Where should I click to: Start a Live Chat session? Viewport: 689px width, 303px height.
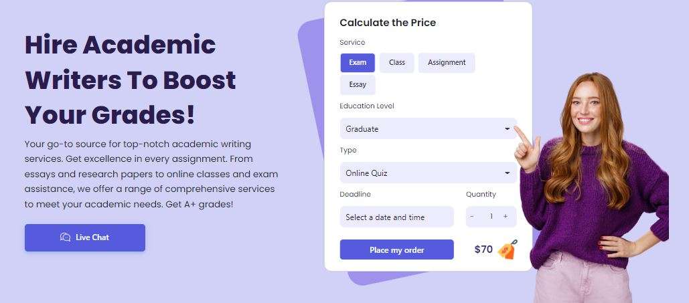pyautogui.click(x=85, y=237)
